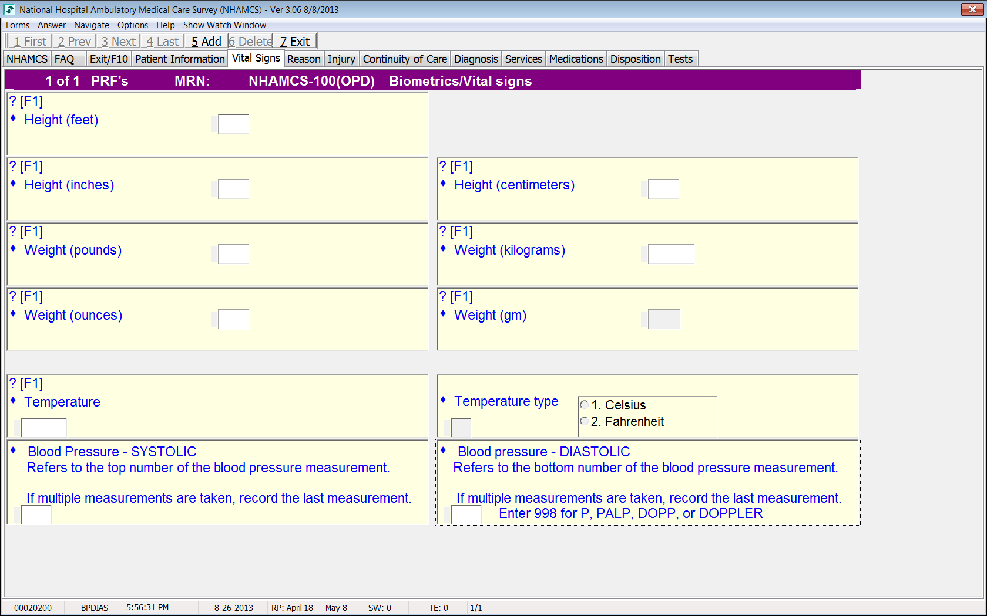Image resolution: width=987 pixels, height=616 pixels.
Task: Click the ? [F1] help above Height (feet)
Action: (26, 101)
